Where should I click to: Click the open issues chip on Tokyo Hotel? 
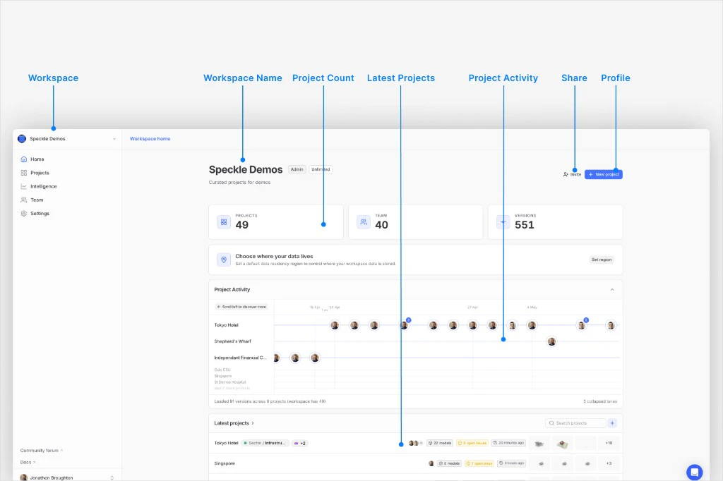472,443
